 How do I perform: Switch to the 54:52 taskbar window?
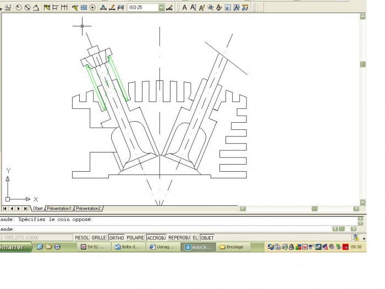pos(94,247)
